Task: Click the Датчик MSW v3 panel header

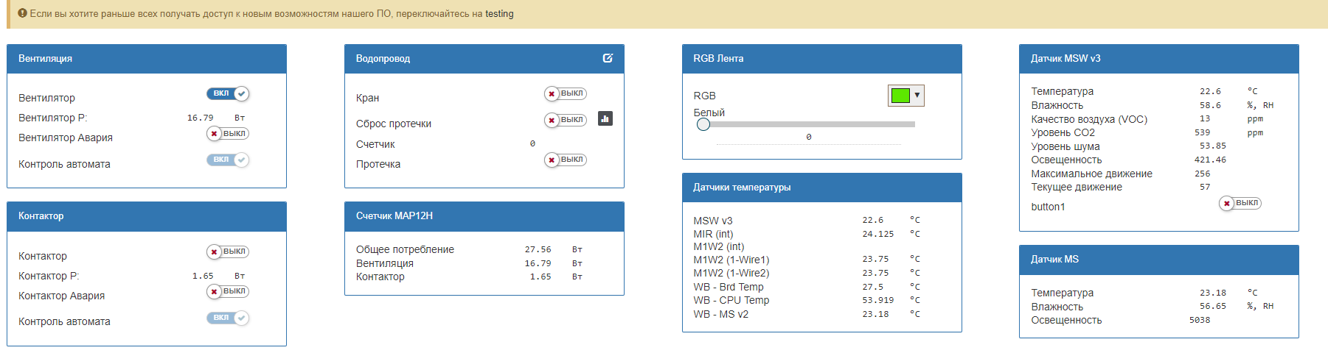Action: (1159, 59)
